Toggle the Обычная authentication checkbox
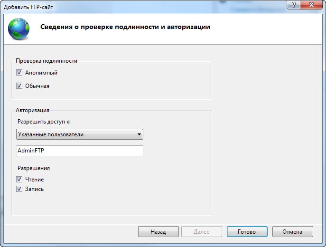Image resolution: width=326 pixels, height=247 pixels. pos(19,86)
